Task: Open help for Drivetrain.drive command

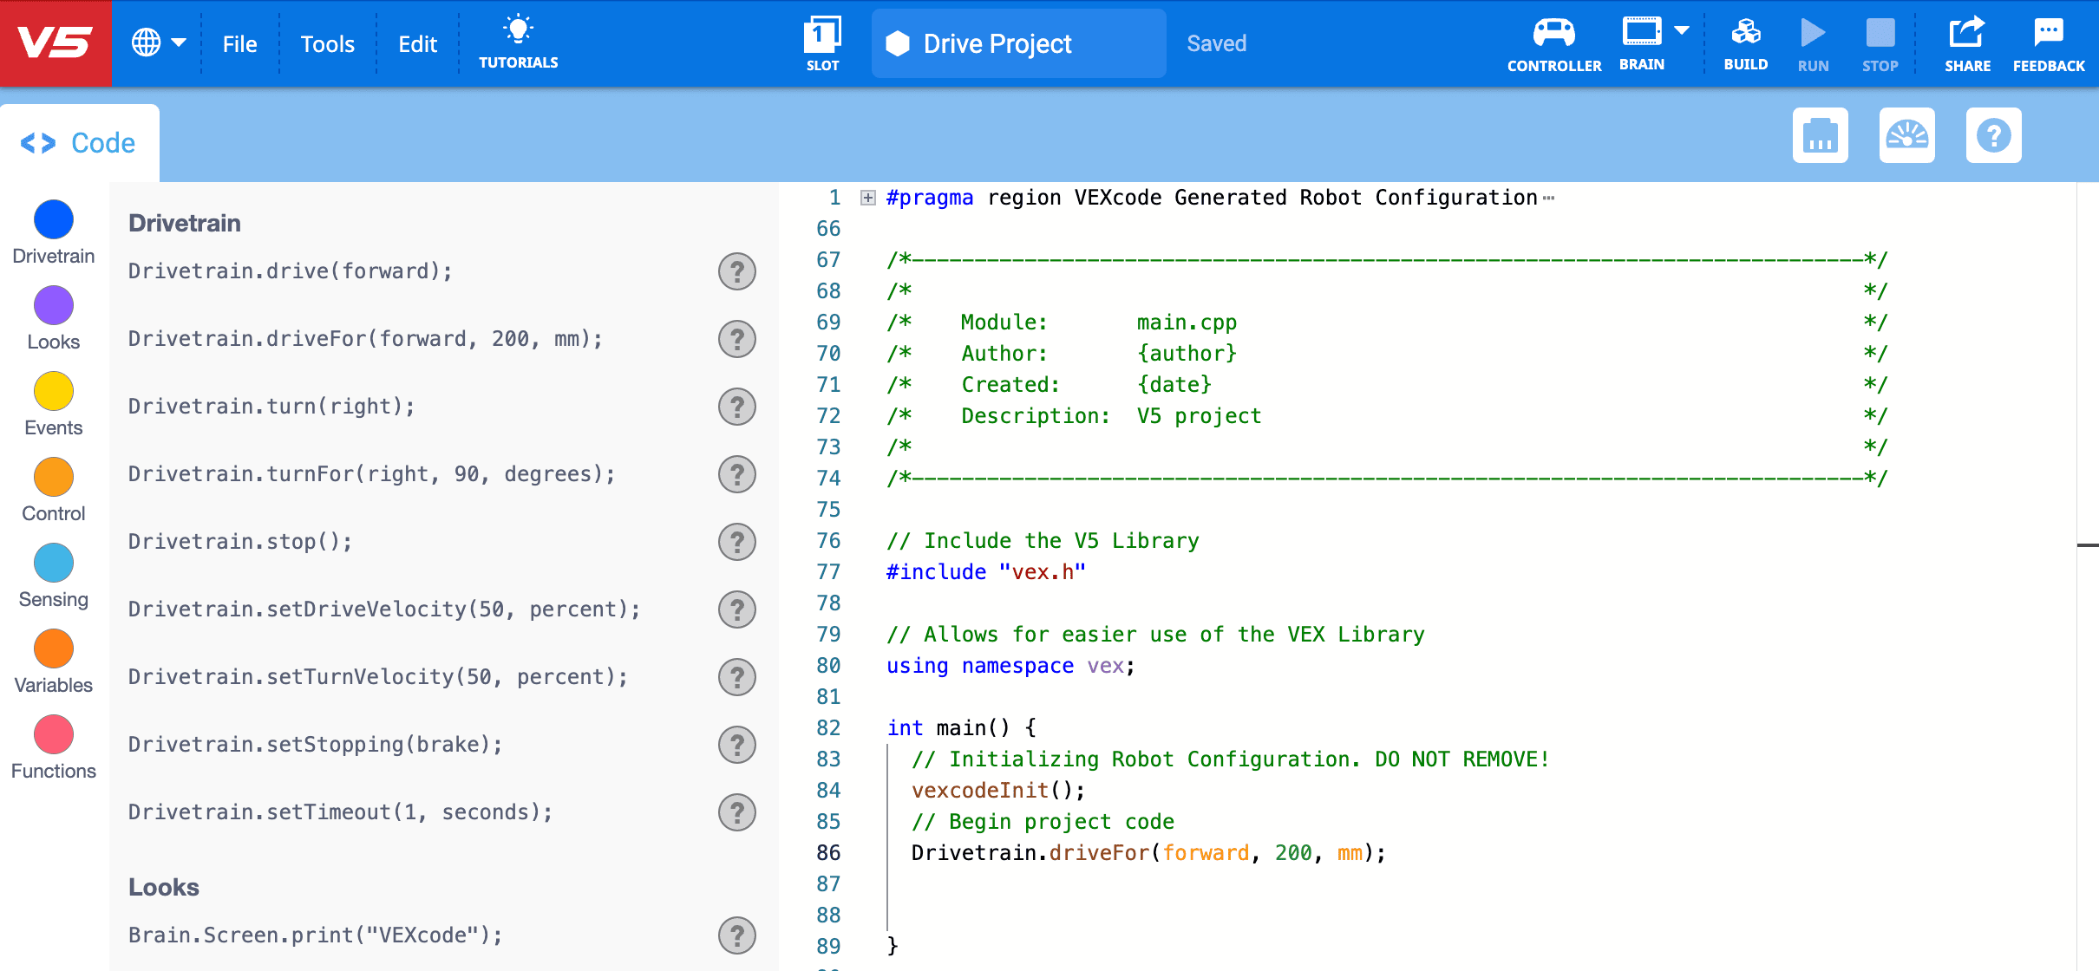Action: click(x=736, y=270)
